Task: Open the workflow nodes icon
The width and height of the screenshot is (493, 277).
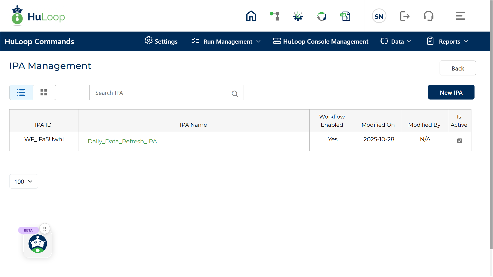Action: pos(274,16)
